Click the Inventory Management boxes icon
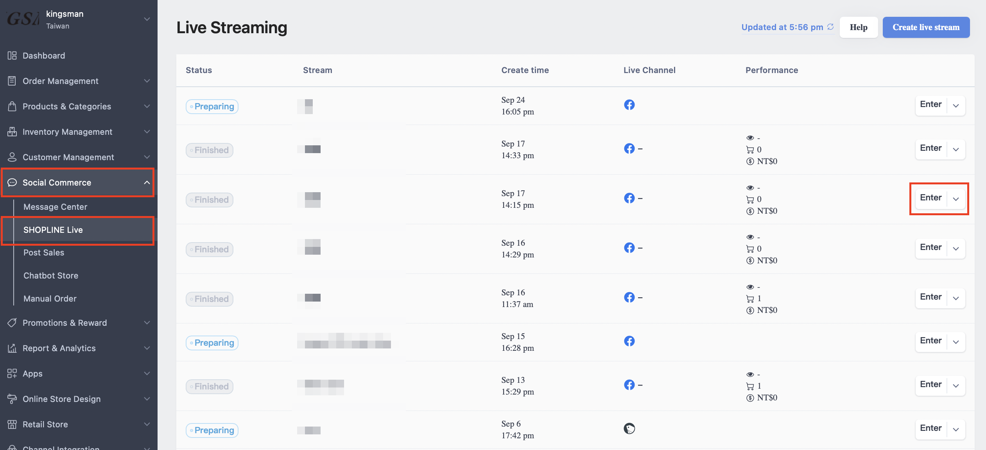986x450 pixels. (x=12, y=132)
